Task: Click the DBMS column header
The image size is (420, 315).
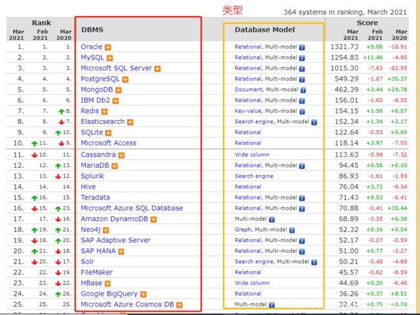Action: point(92,30)
